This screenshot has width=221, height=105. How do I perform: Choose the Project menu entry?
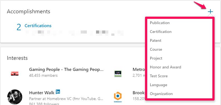(x=156, y=58)
